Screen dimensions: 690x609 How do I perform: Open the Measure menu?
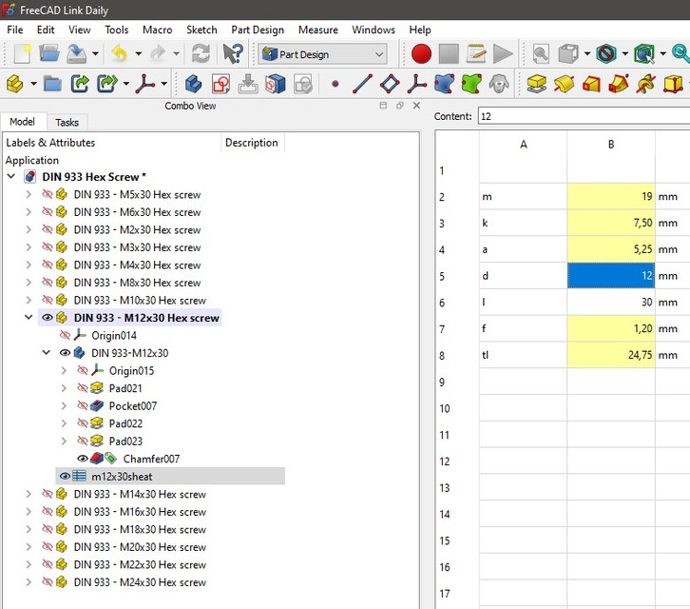[317, 29]
